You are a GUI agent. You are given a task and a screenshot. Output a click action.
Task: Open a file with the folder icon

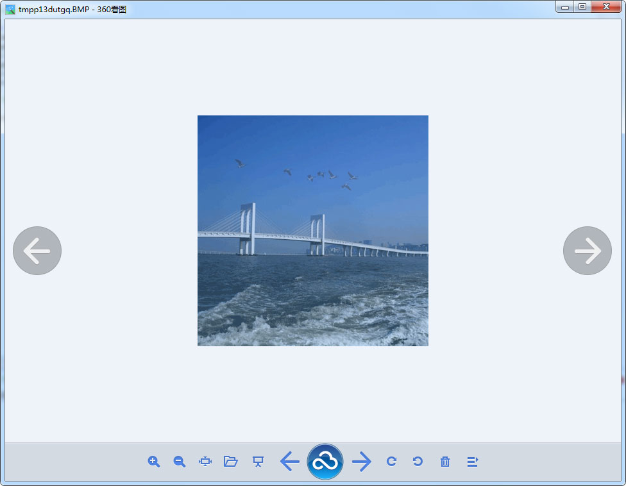(231, 462)
